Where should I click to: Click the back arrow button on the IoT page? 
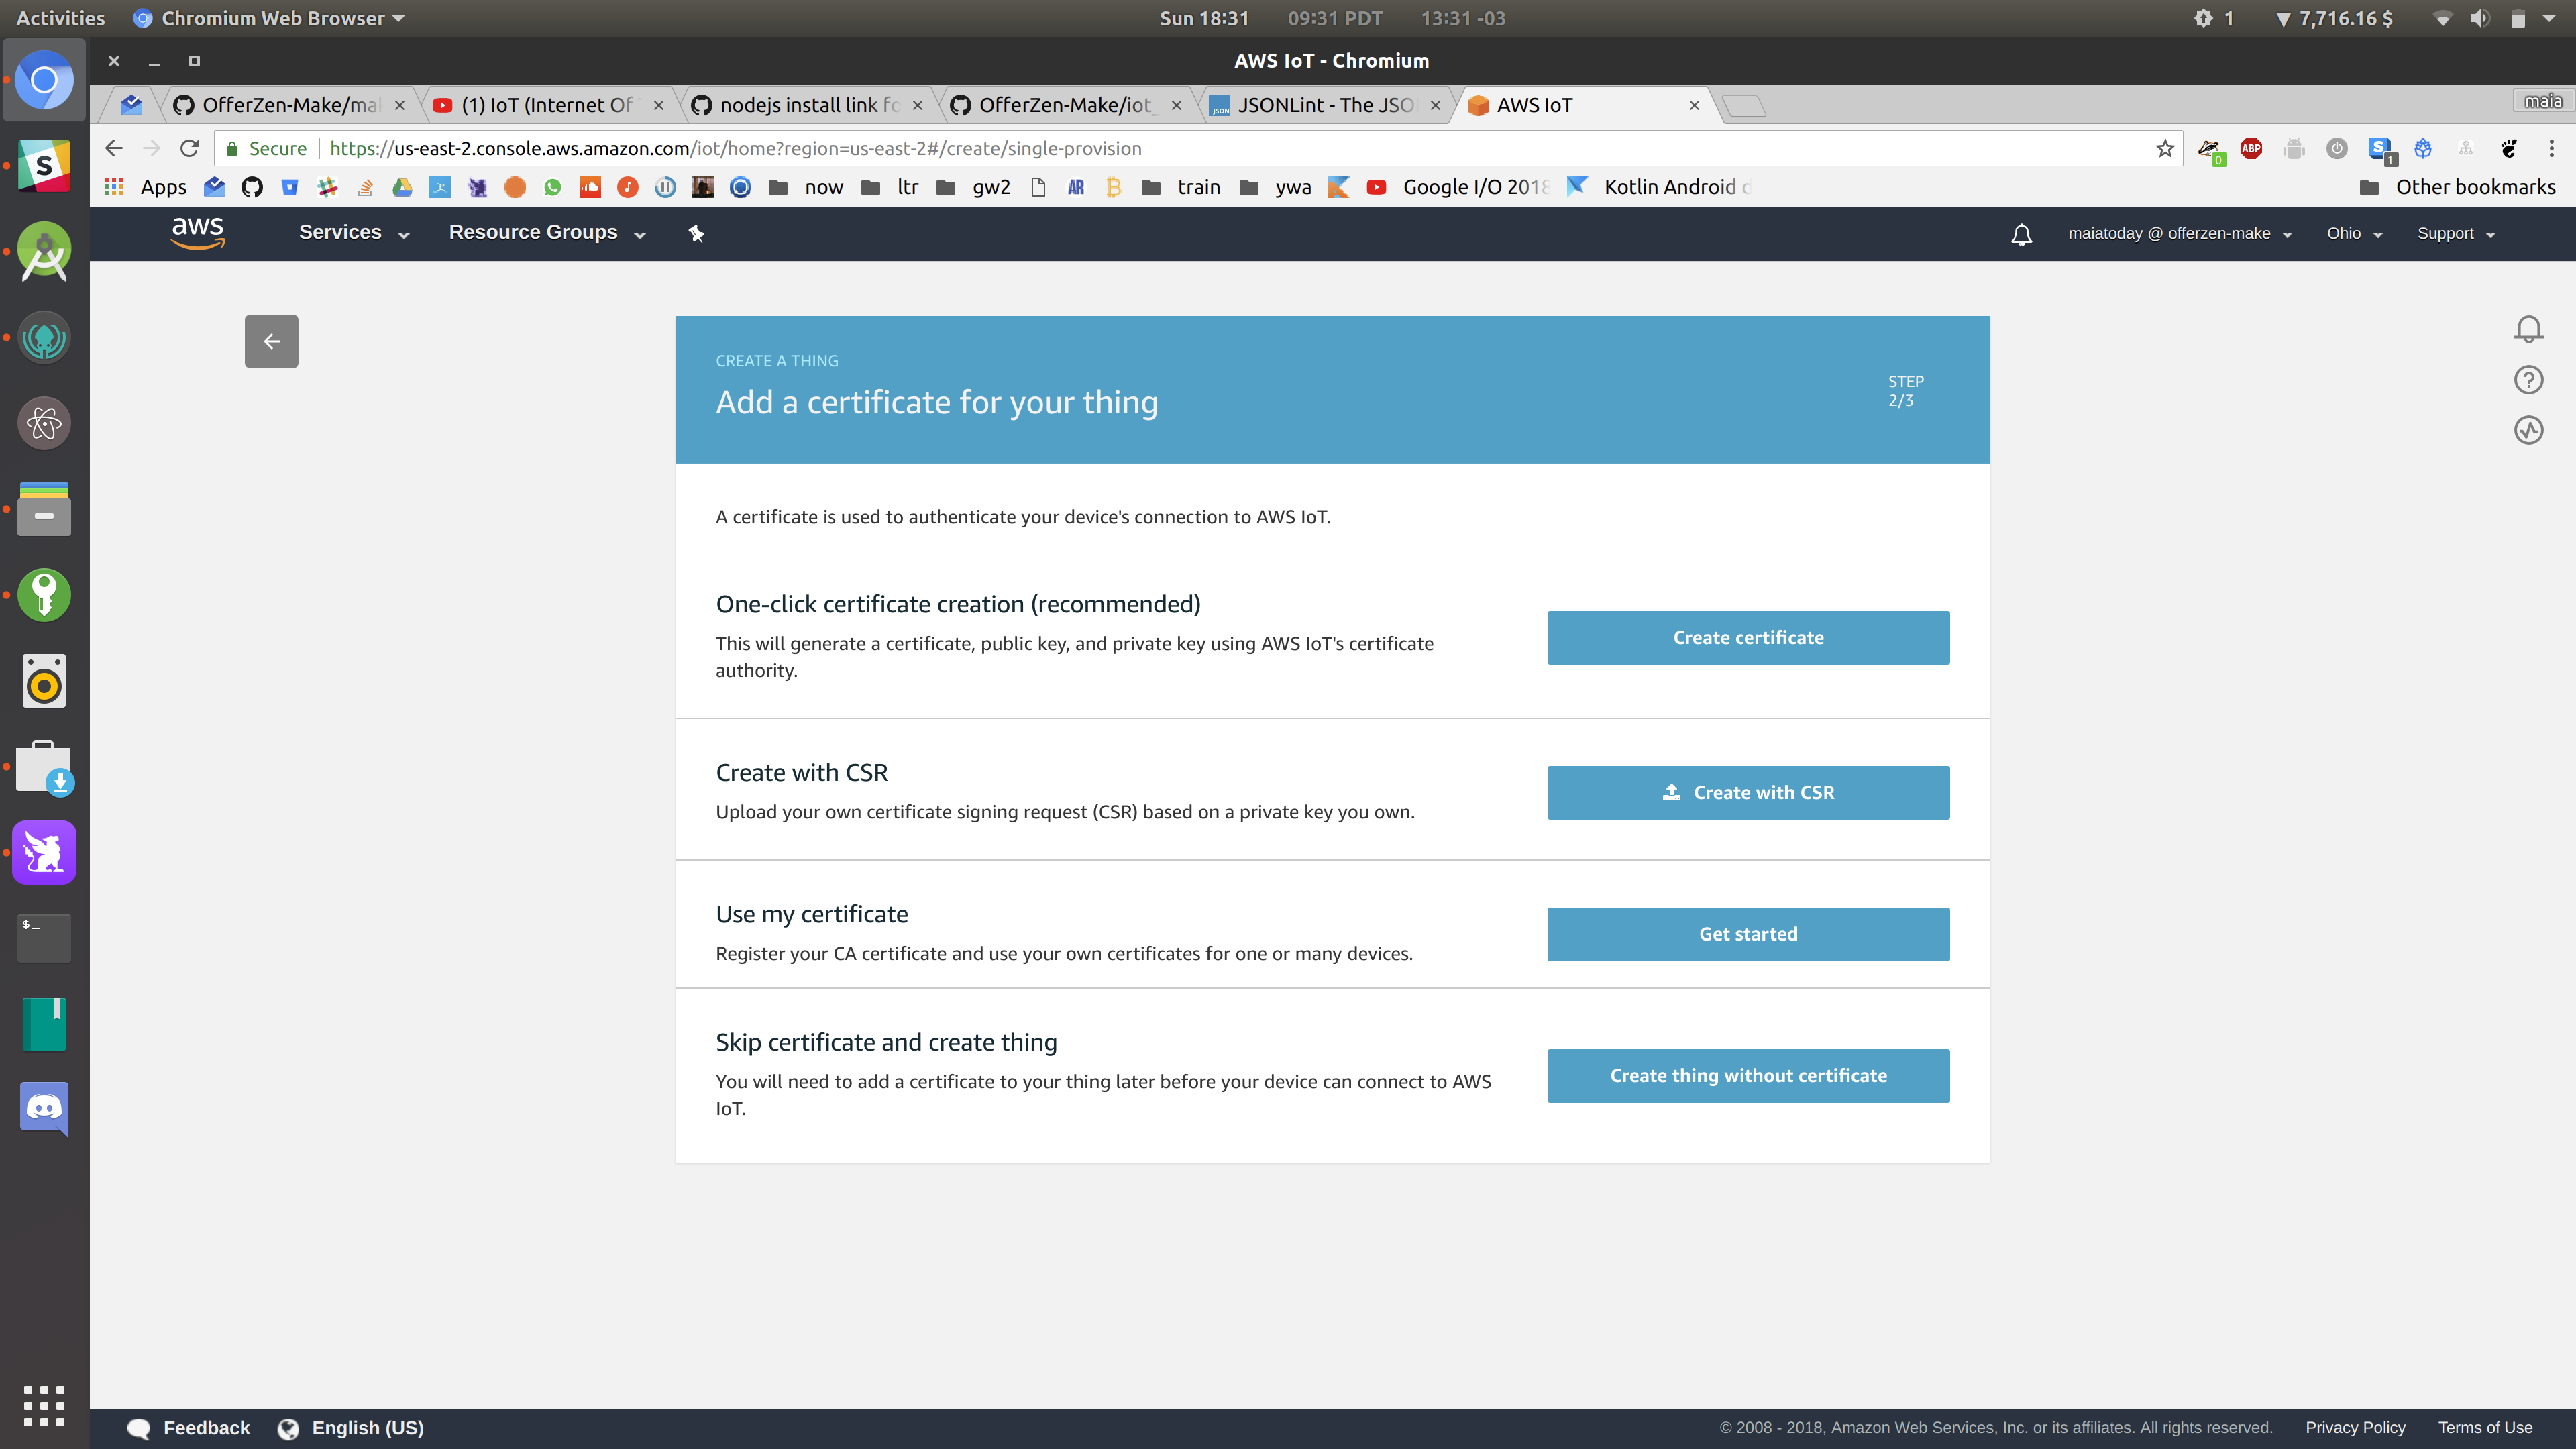271,341
